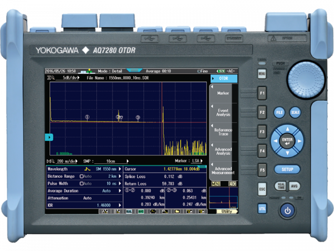The width and height of the screenshot is (334, 251).
Task: Open IOR 1.46000 setting
Action: pyautogui.click(x=84, y=205)
